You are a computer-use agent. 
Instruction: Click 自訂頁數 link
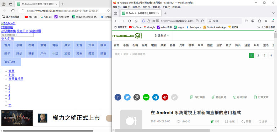[197, 97]
